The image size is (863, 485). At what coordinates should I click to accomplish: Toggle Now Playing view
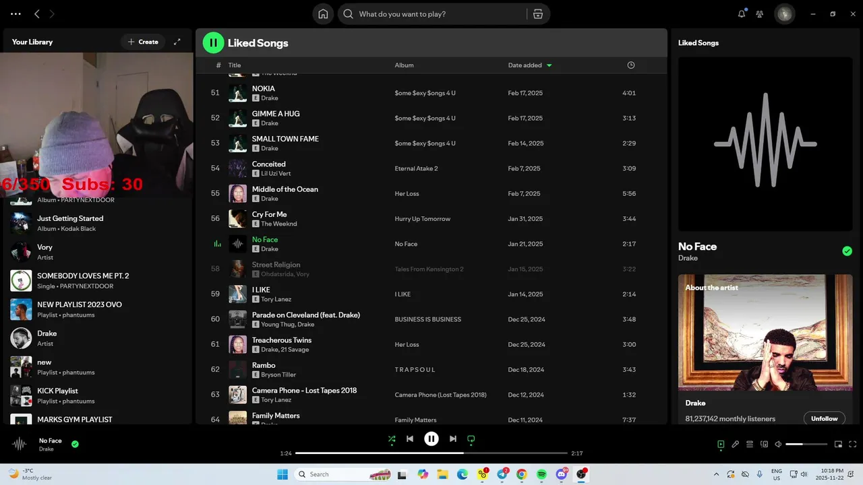click(x=721, y=445)
